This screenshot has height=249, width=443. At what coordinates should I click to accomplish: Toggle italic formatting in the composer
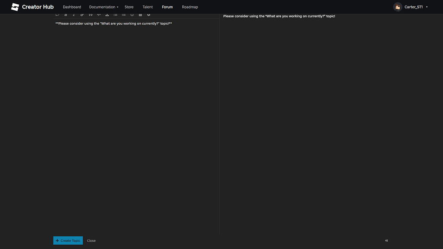click(x=73, y=14)
